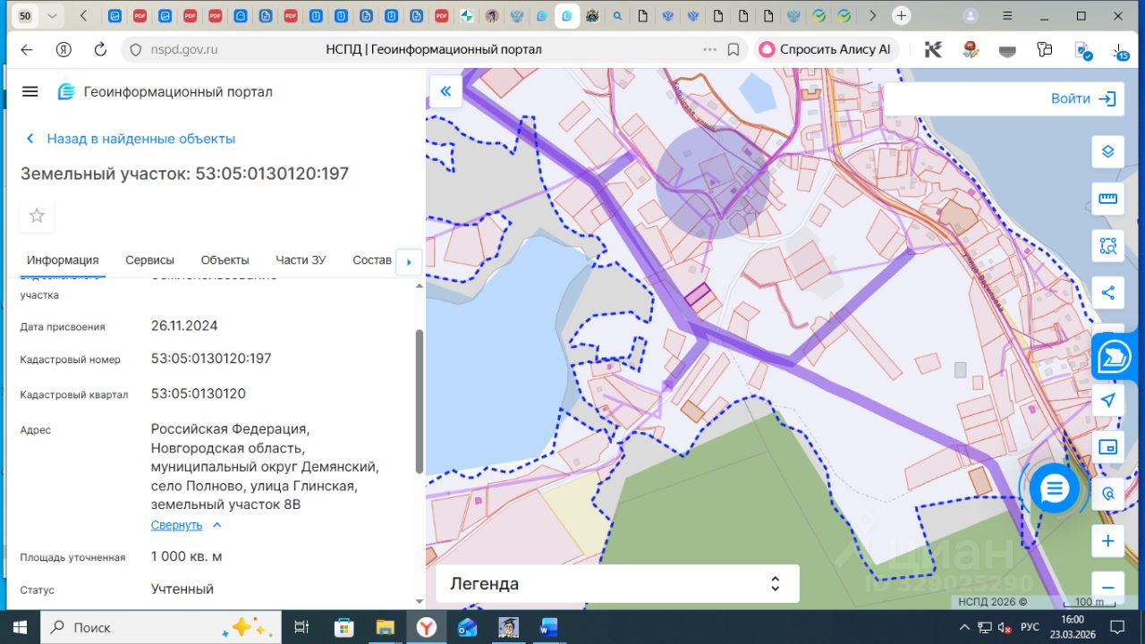Open Windows taskbar search box
The image size is (1145, 644).
[161, 627]
